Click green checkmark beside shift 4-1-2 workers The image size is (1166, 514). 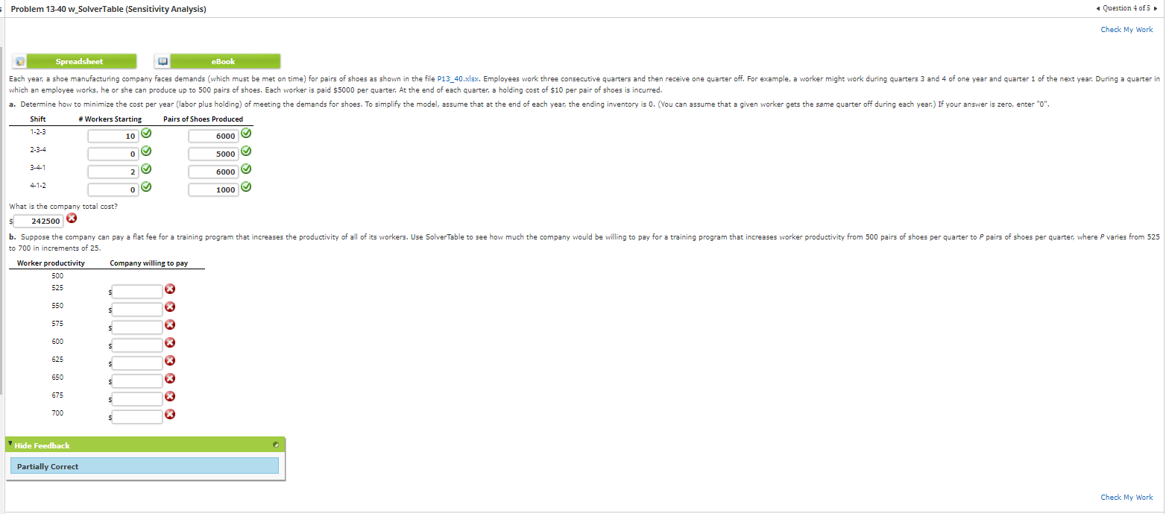pyautogui.click(x=147, y=187)
